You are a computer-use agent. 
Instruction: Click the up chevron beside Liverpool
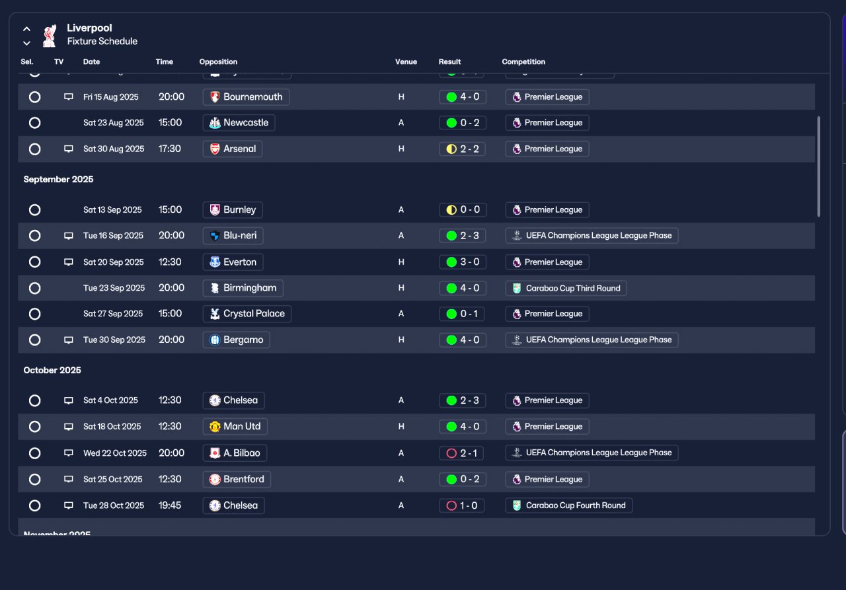(26, 29)
